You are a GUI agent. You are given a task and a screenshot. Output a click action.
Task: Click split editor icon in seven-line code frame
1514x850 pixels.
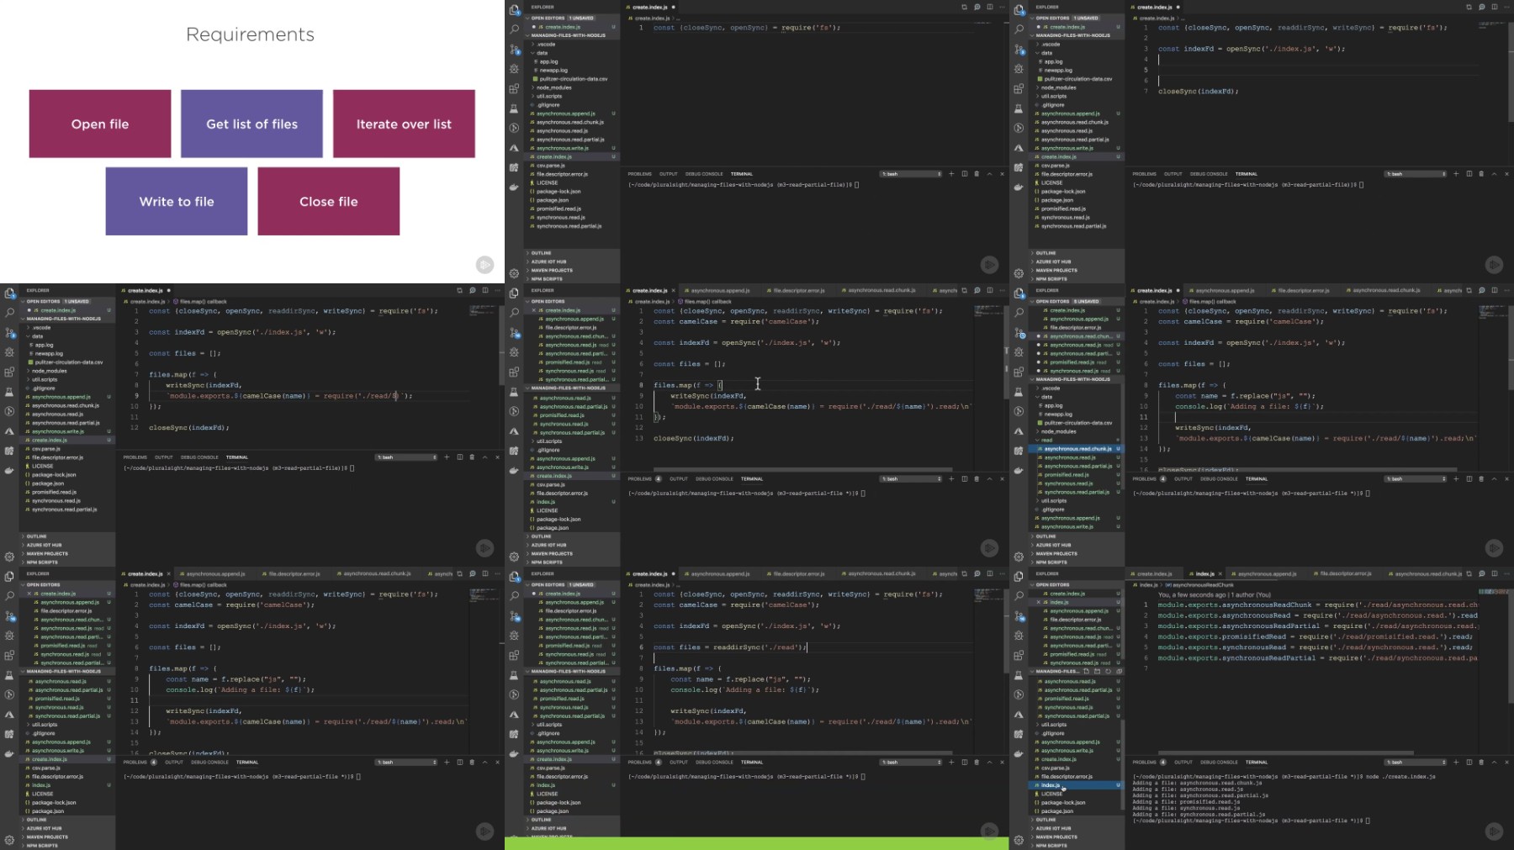(1495, 7)
